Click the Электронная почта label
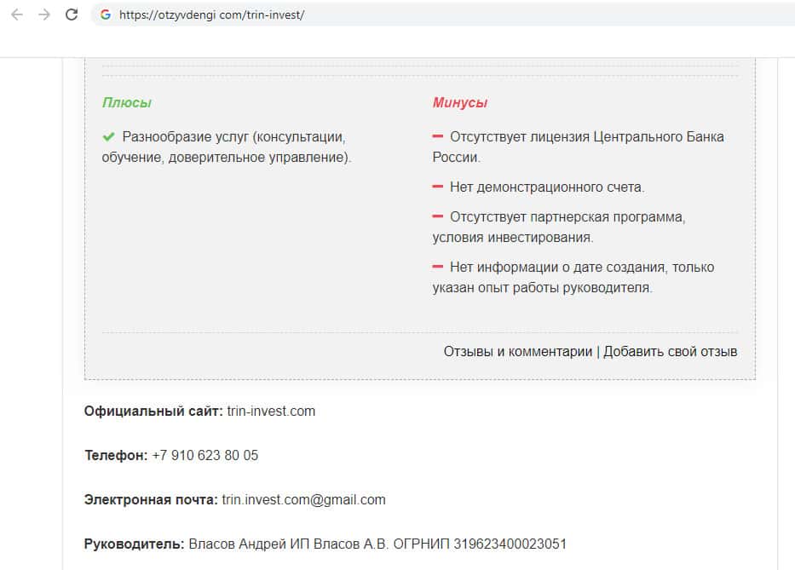795x570 pixels. pyautogui.click(x=151, y=499)
